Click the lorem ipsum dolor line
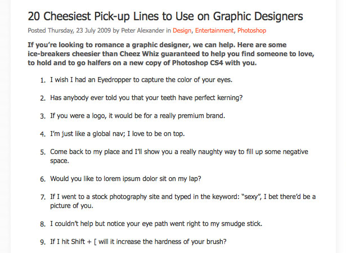Screen dimensions: 346x253 [x=125, y=179]
